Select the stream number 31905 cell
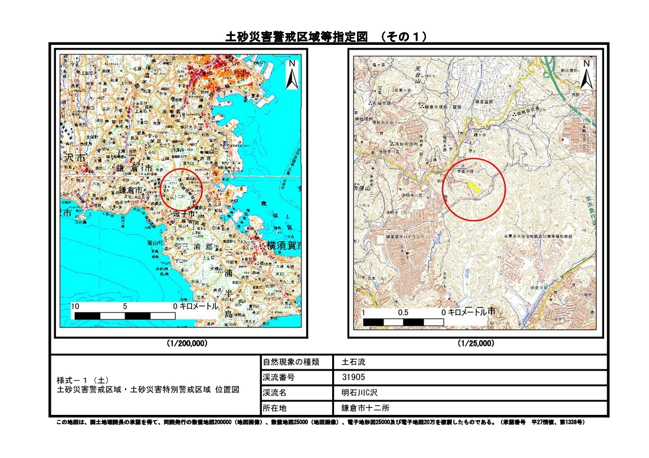 (470, 378)
